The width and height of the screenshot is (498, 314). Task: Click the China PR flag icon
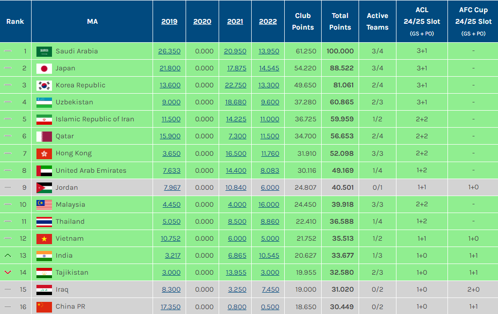pos(44,307)
